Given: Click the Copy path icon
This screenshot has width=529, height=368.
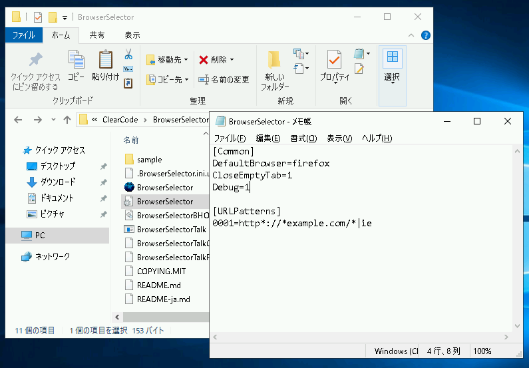Looking at the screenshot, I should (x=128, y=69).
